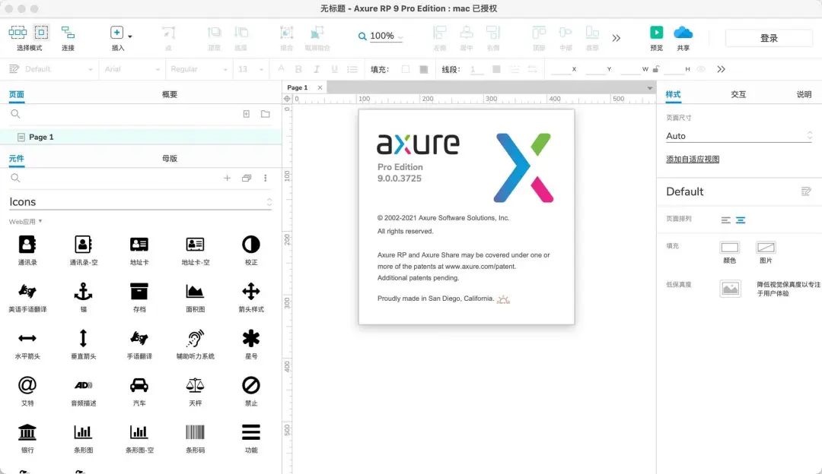Click the 左侧 align left icon

click(x=439, y=33)
